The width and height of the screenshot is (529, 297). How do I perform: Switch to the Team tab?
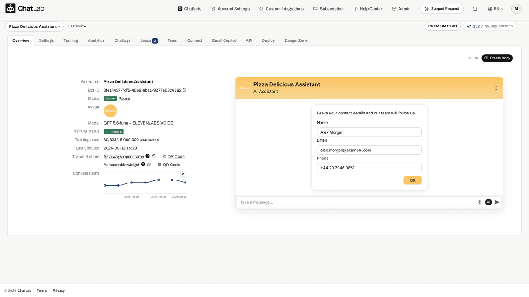click(x=172, y=40)
